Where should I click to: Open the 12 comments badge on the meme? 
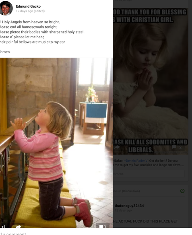[177, 147]
